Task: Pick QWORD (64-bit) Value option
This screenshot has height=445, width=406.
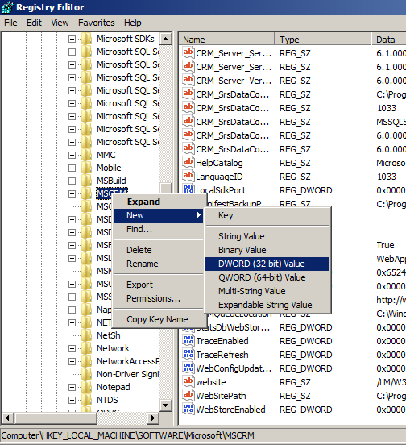Action: [x=267, y=277]
